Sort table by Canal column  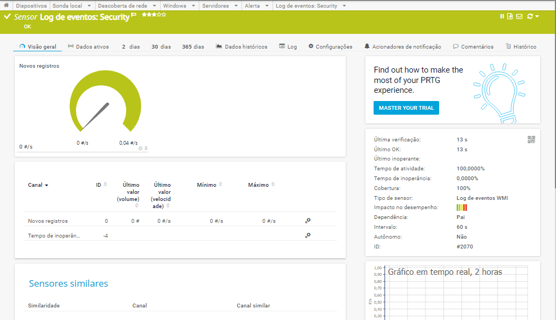pyautogui.click(x=38, y=185)
